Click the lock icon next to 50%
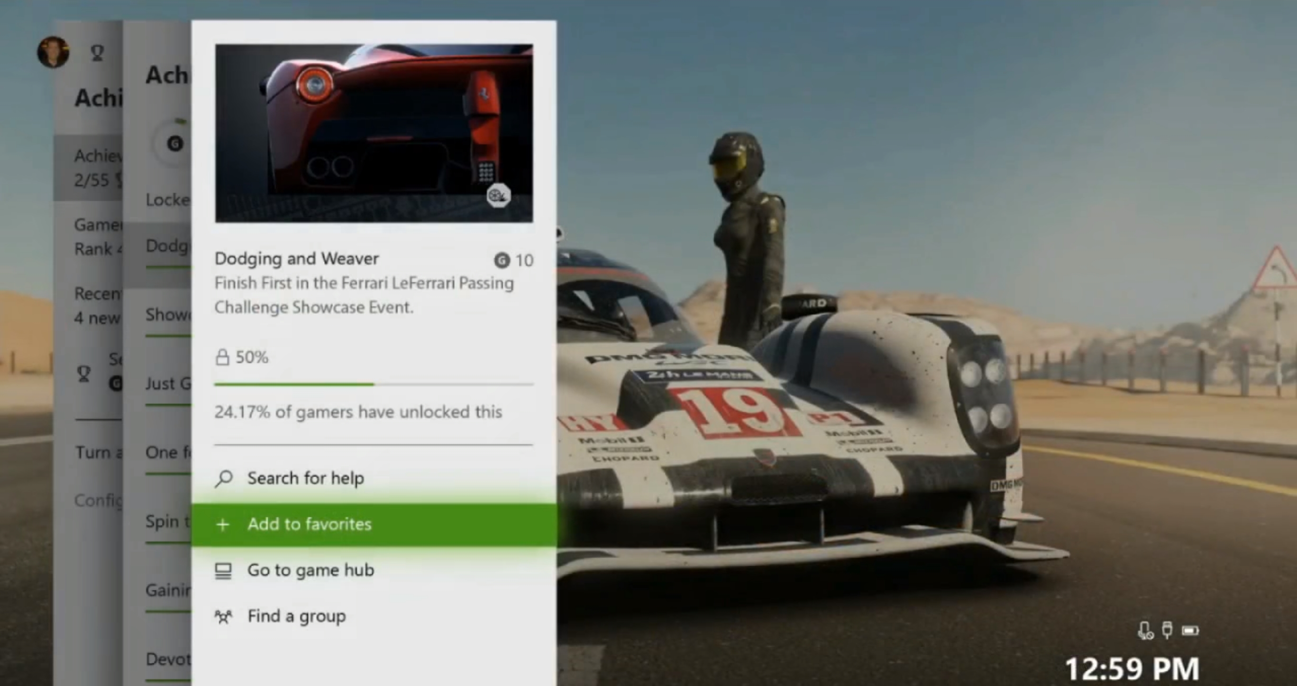The width and height of the screenshot is (1297, 686). (x=222, y=357)
